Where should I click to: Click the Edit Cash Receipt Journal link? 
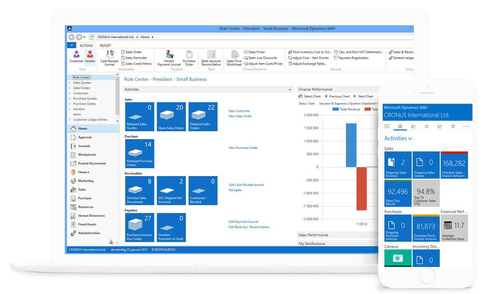[246, 185]
